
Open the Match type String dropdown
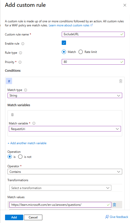(65, 96)
